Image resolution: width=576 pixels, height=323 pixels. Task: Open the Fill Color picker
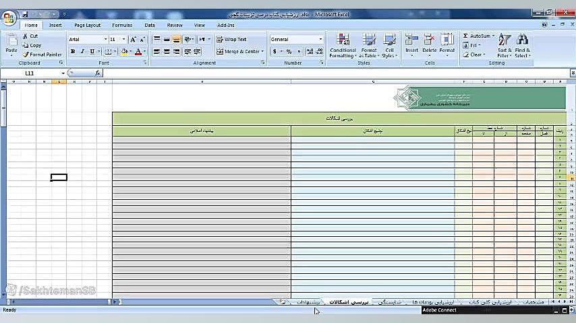point(124,51)
